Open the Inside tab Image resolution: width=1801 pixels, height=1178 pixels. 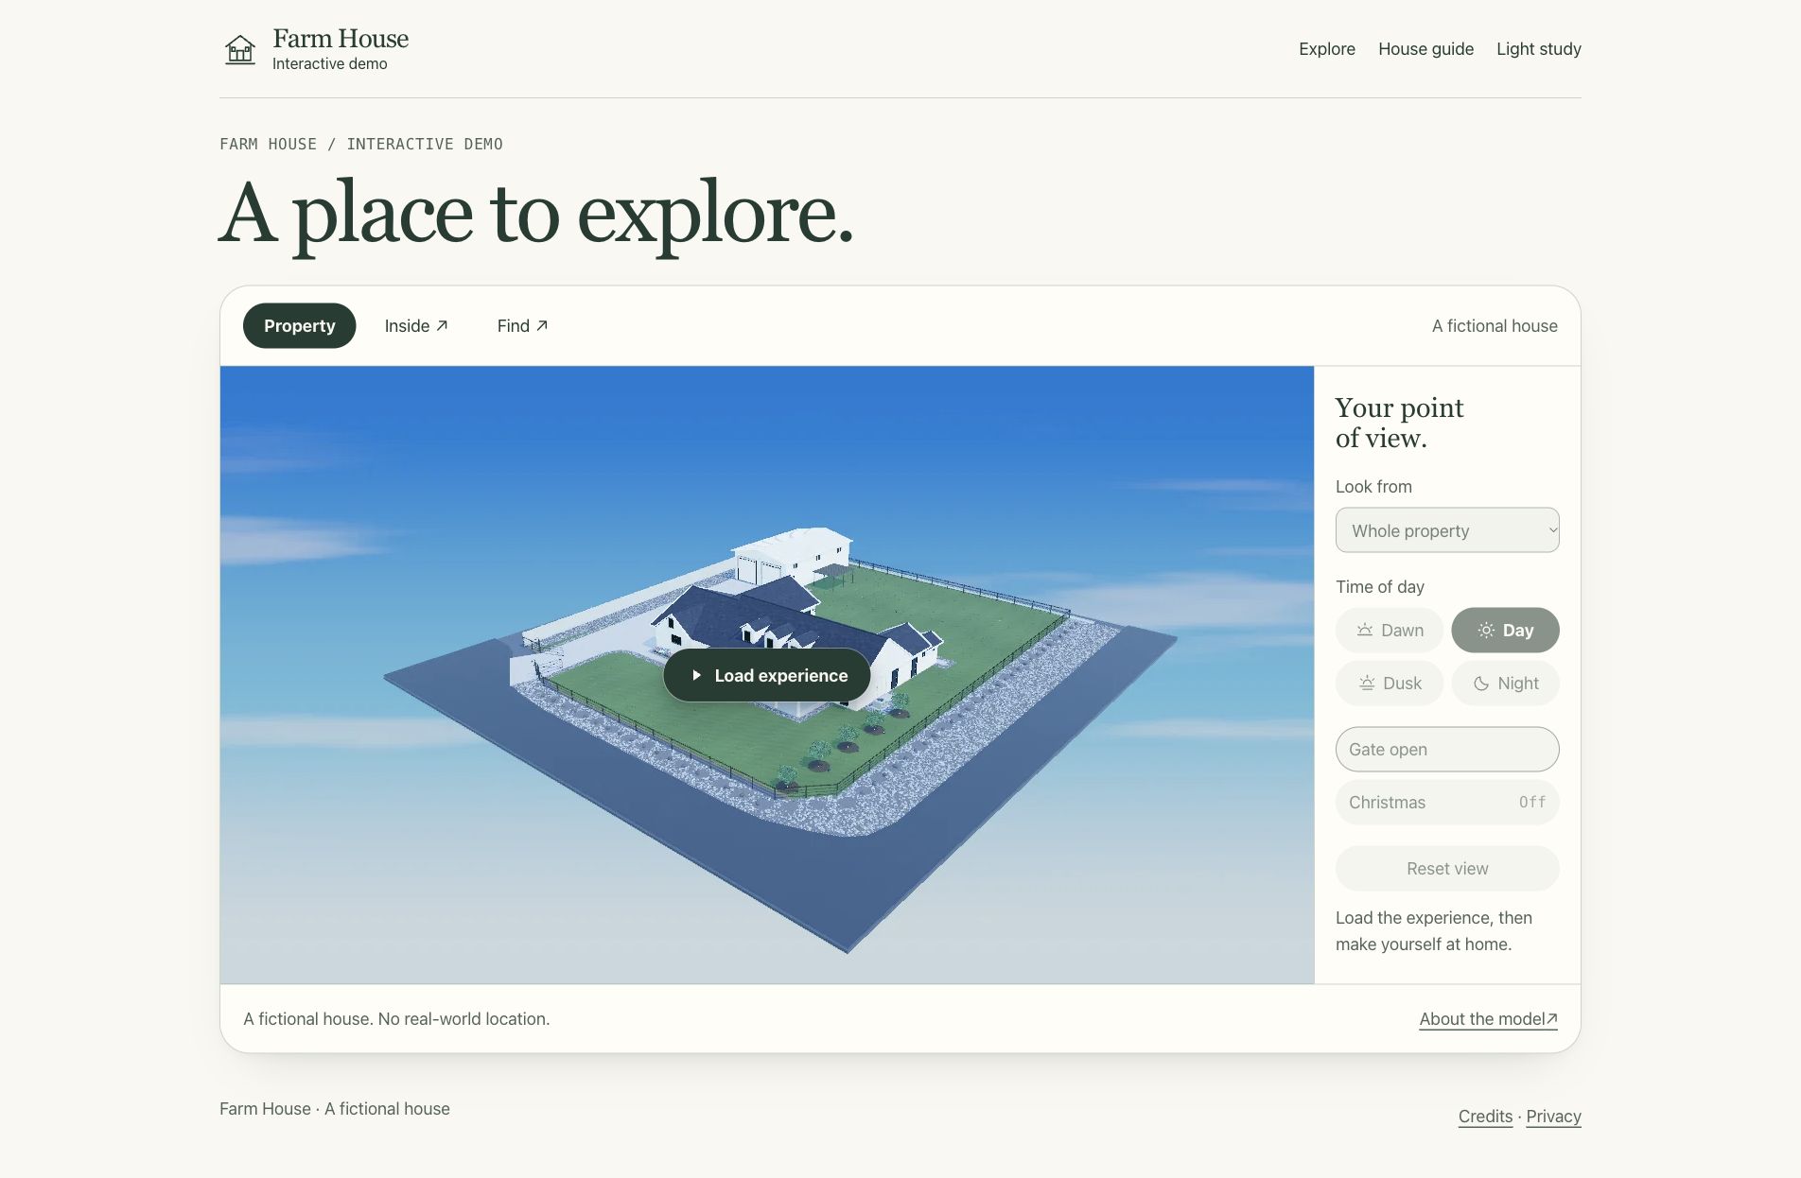(416, 325)
